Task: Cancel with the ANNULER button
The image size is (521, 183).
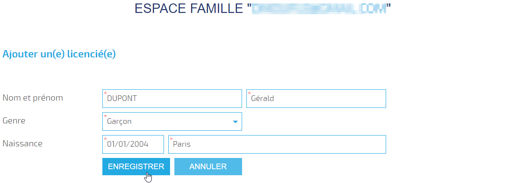Action: pos(208,167)
